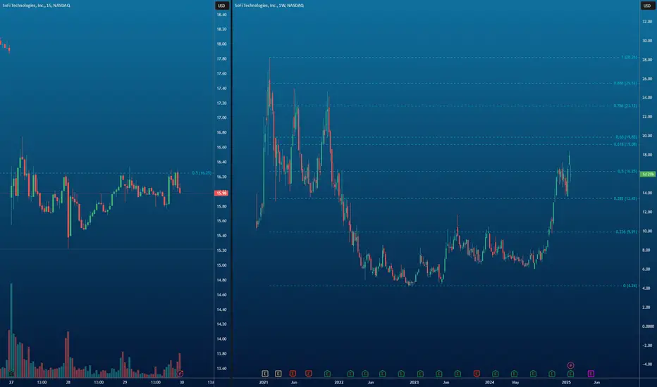The image size is (657, 387).
Task: Open the USD currency selector on 15-minute chart
Action: click(x=221, y=6)
